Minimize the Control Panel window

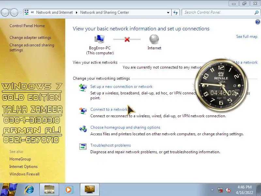click(234, 3)
